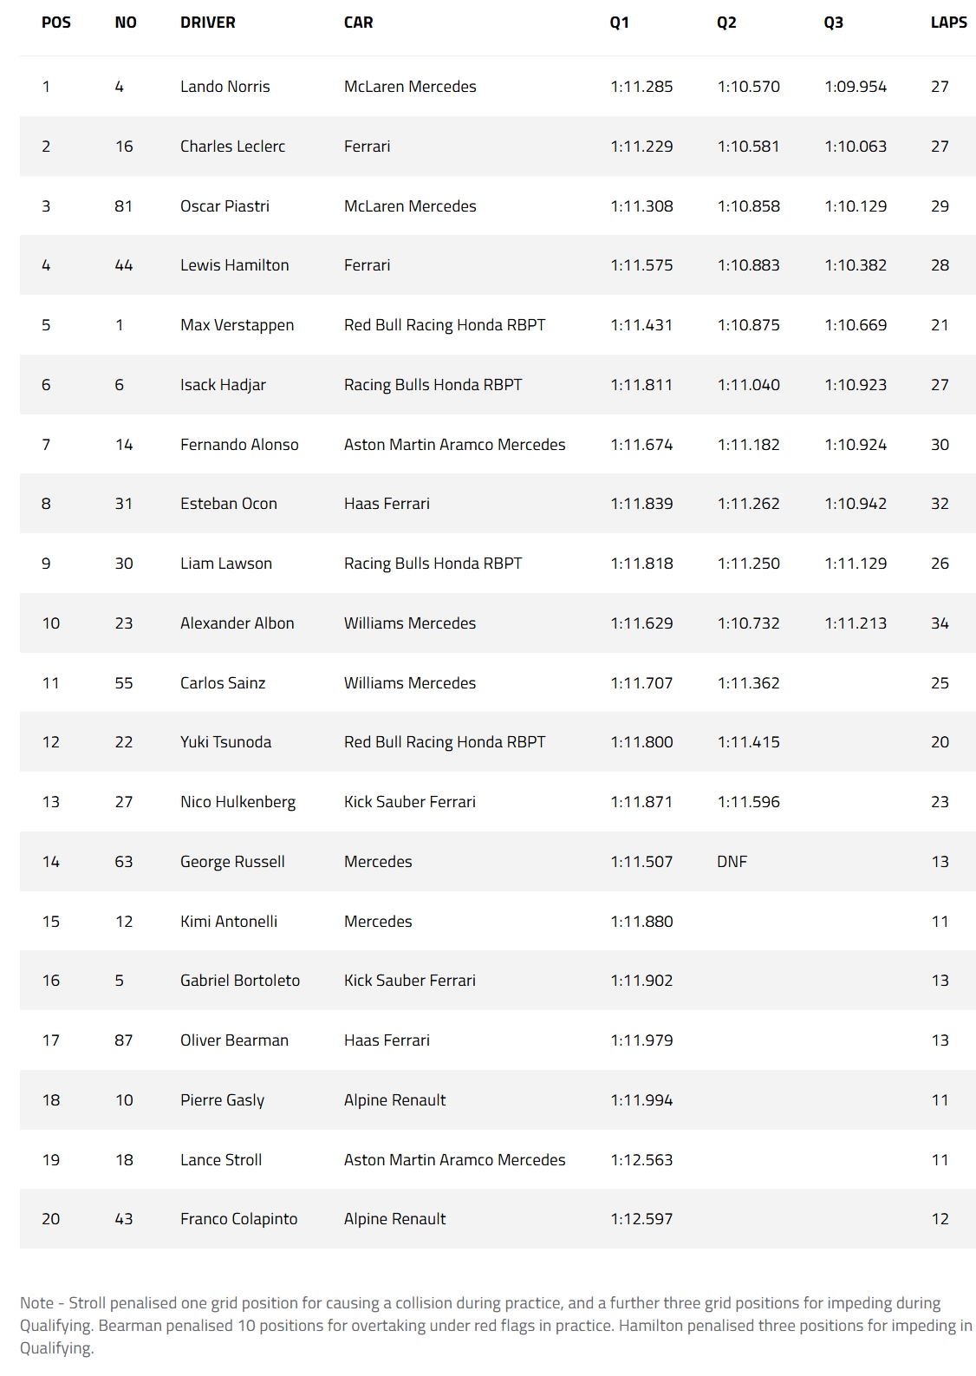
Task: Click Alexander Albon's Q2 time 1:10.732
Action: pos(748,623)
